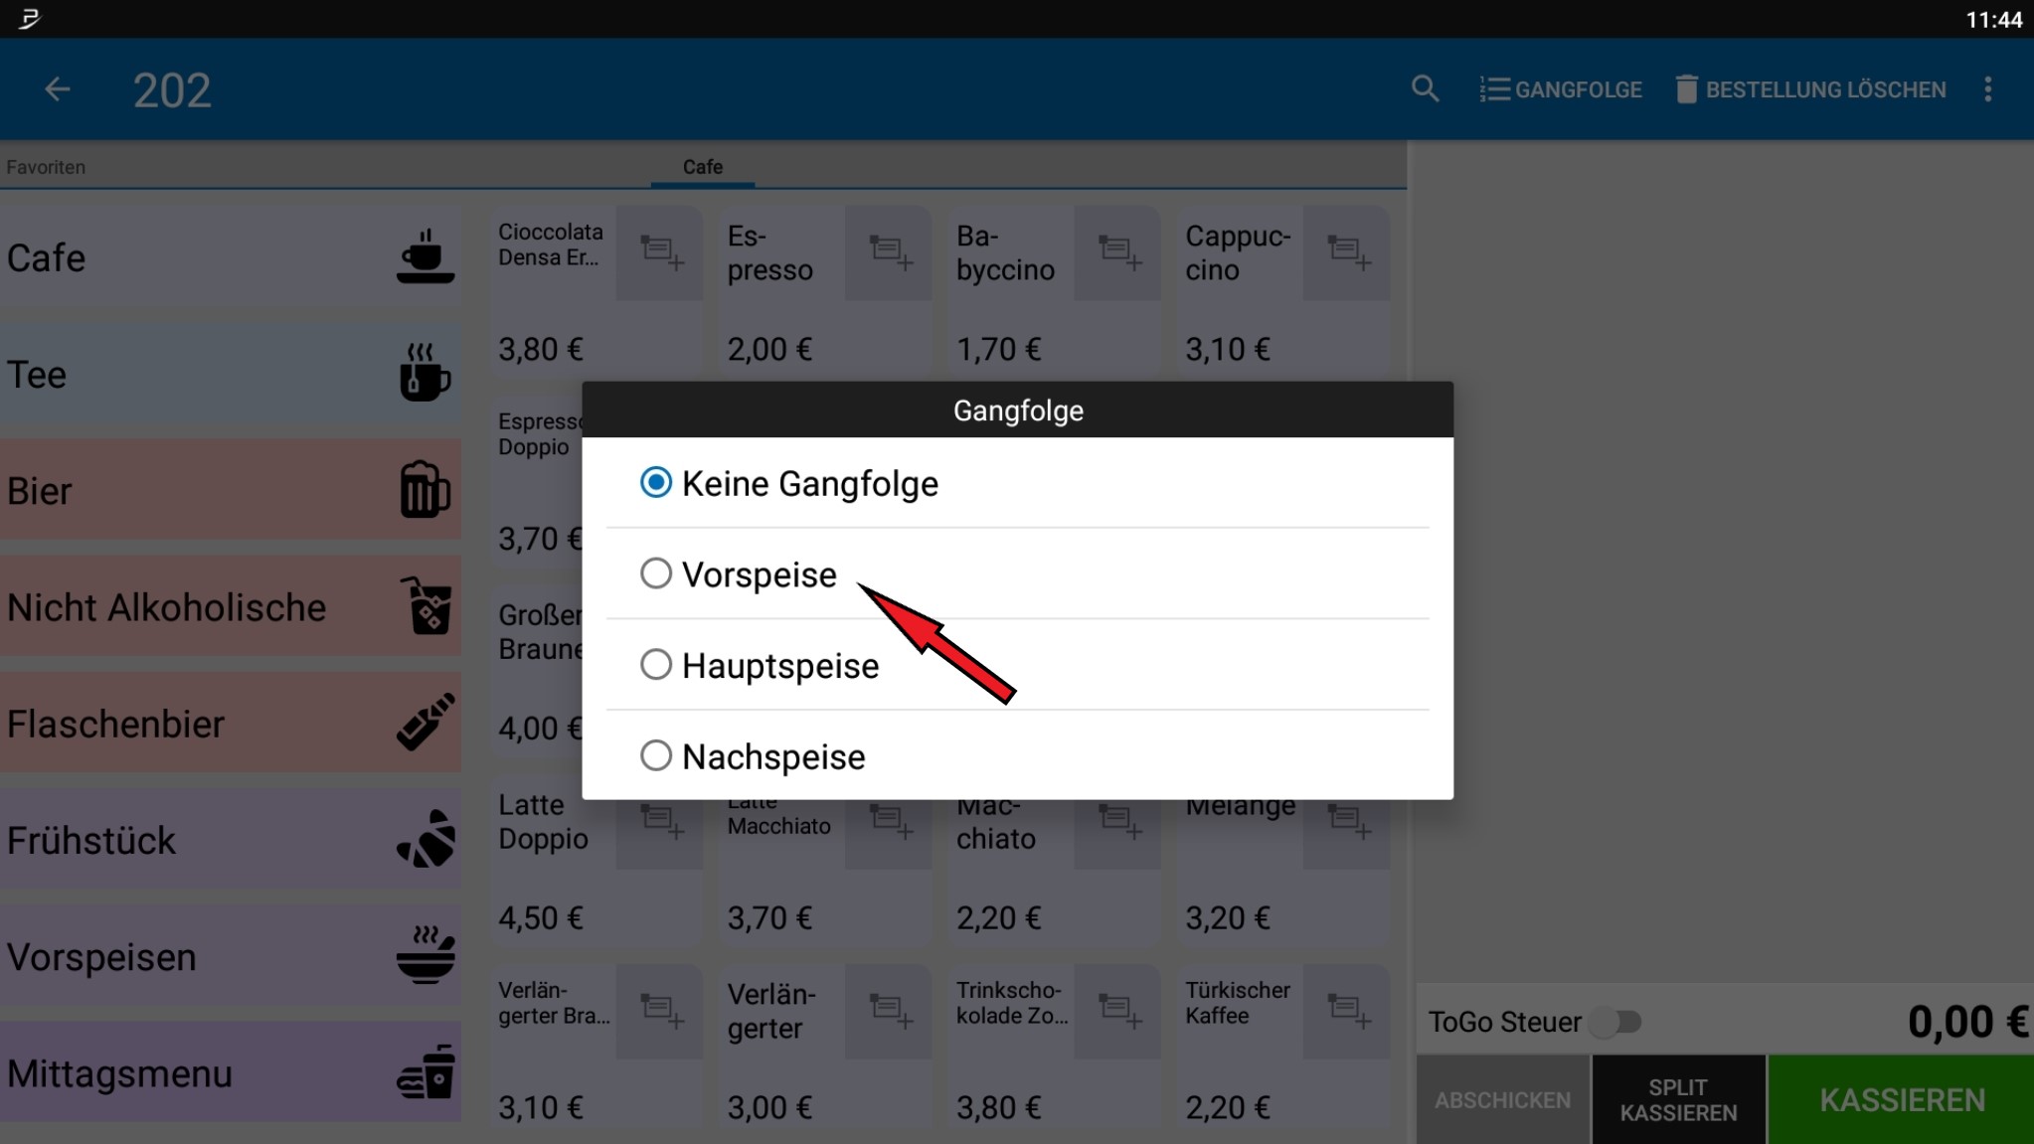This screenshot has width=2034, height=1144.
Task: Click the back arrow next to table 202
Action: (x=57, y=88)
